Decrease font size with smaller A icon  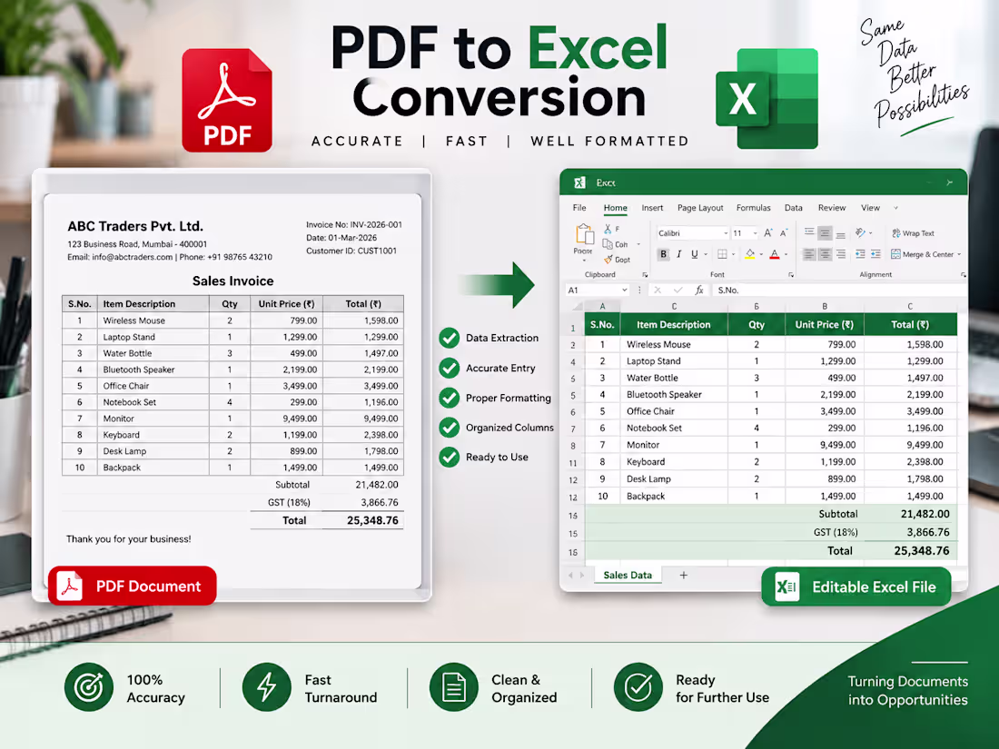click(784, 233)
